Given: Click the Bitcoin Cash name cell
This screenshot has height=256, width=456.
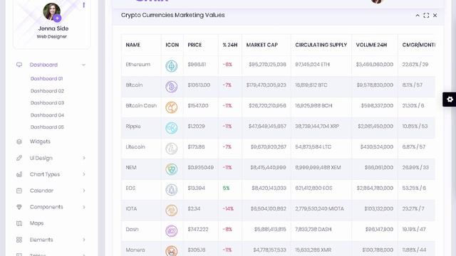Looking at the screenshot, I should point(141,106).
